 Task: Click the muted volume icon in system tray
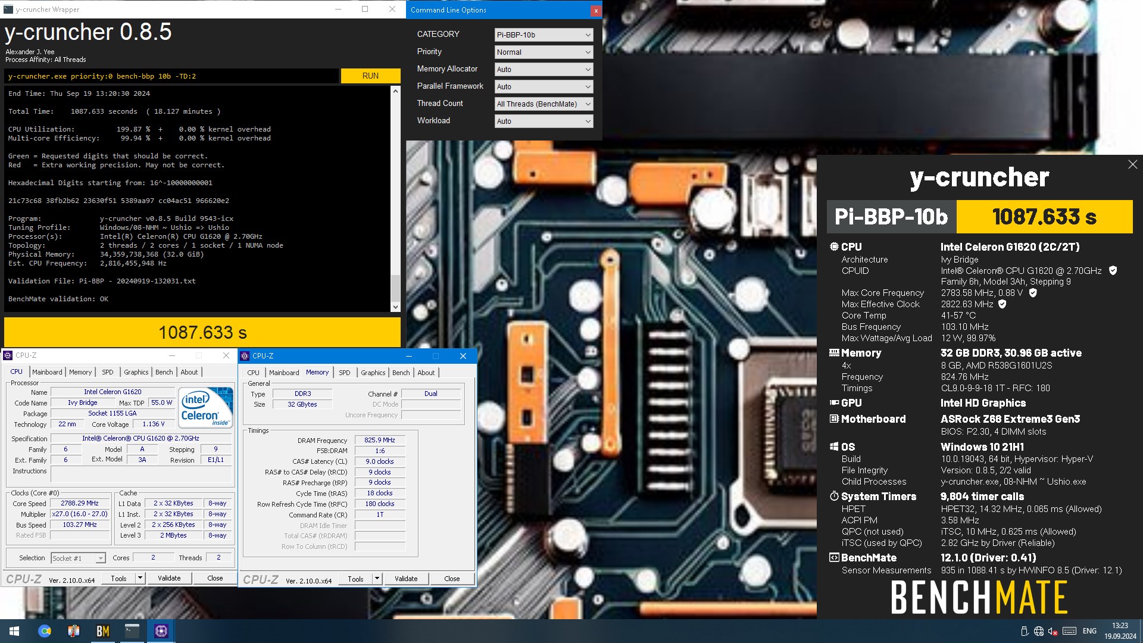[1053, 631]
